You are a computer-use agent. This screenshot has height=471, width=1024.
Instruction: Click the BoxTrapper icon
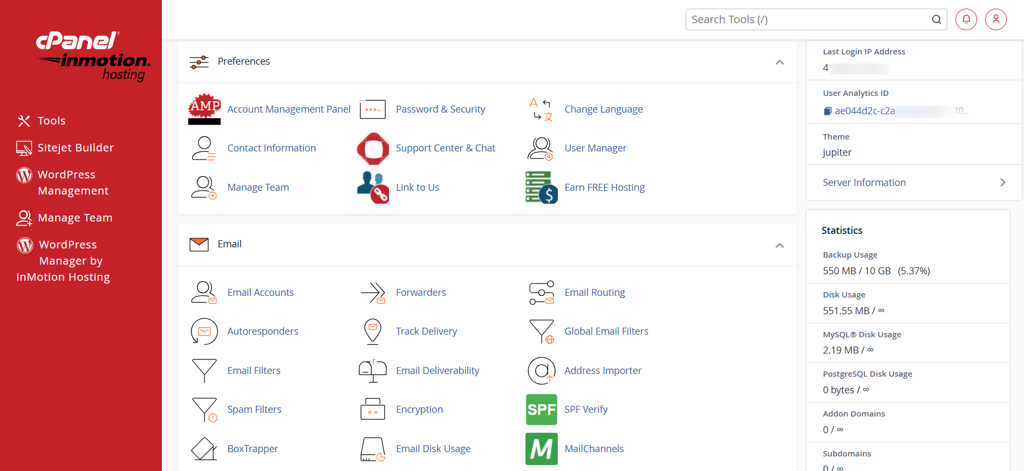point(204,449)
